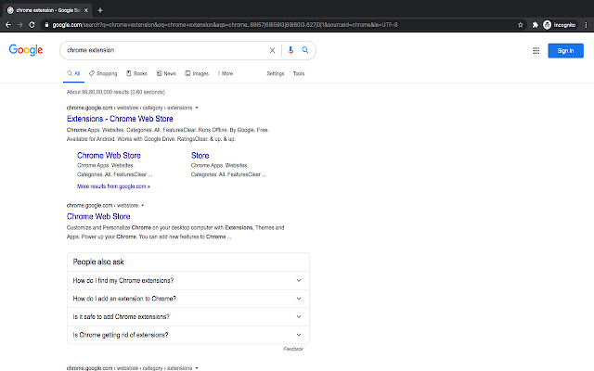
Task: Open the Store sitelink
Action: tap(200, 155)
